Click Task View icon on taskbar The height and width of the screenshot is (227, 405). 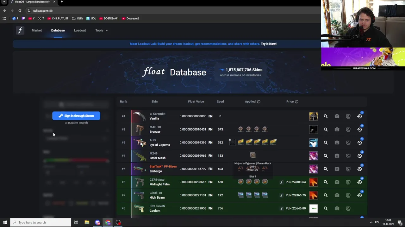(x=76, y=222)
